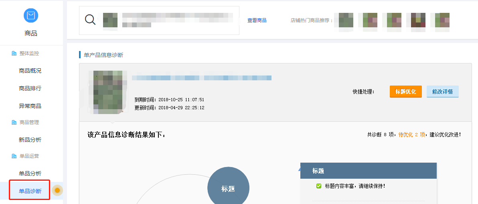Click the blue 商品 shopping bag icon

pos(31,16)
